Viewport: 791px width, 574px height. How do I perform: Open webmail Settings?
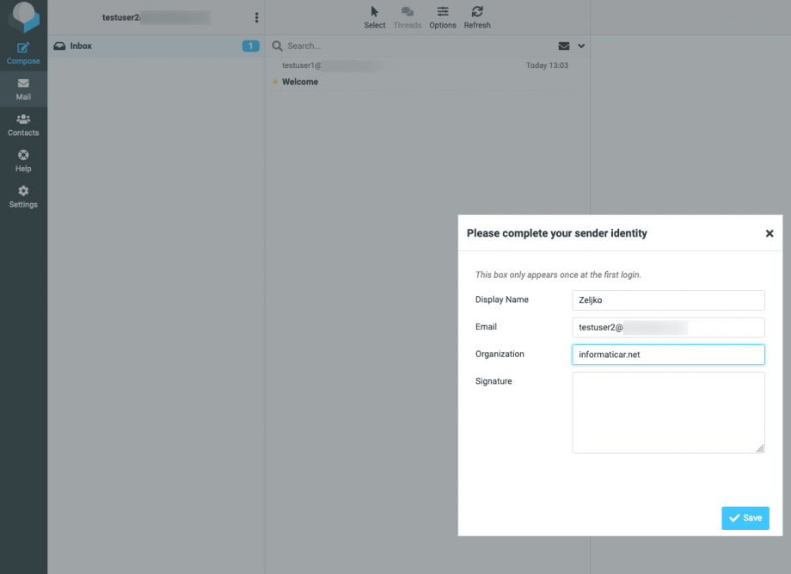[23, 195]
